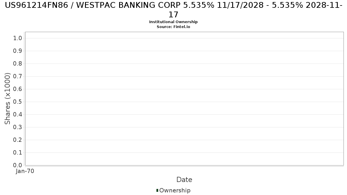Click the 0.0 y-axis tick label
The image size is (347, 195).
tap(18, 166)
